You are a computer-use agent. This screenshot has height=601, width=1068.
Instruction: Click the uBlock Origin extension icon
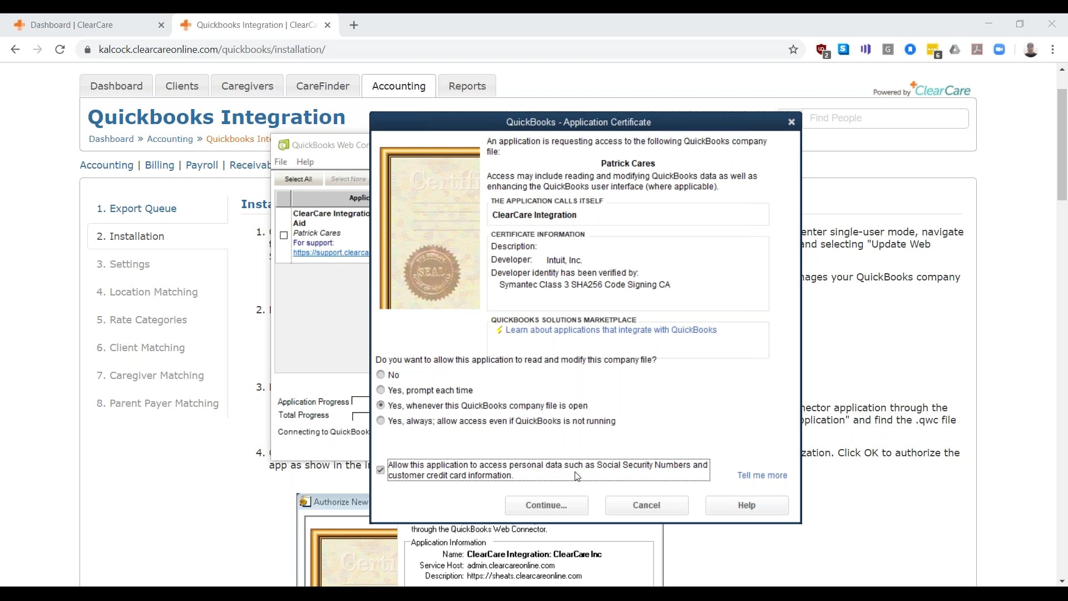tap(822, 50)
